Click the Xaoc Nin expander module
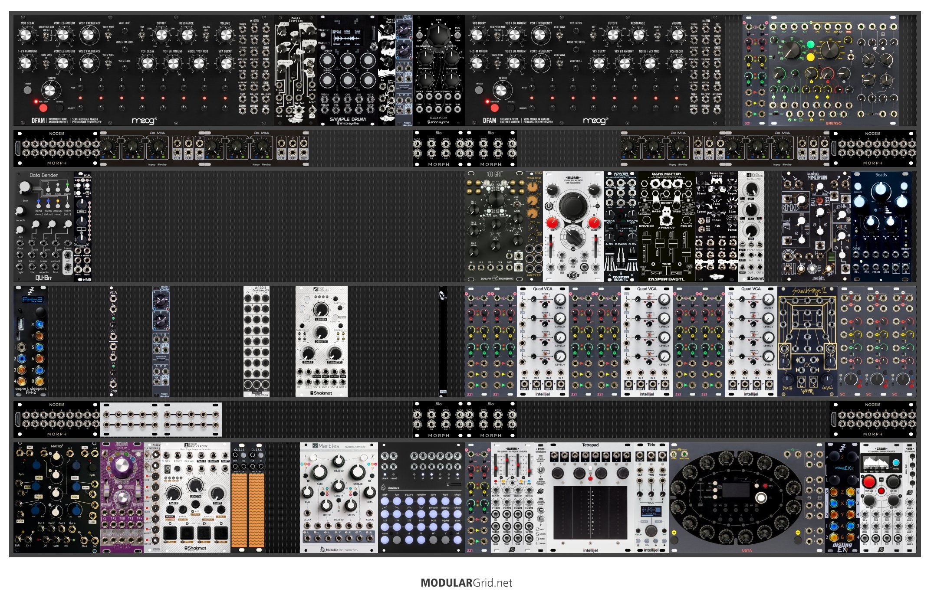This screenshot has height=592, width=934. 910,497
